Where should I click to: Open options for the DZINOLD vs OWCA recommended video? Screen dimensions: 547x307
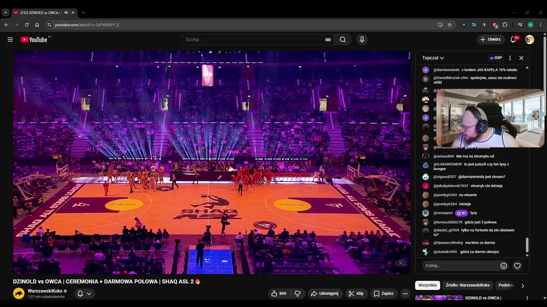pos(527,298)
